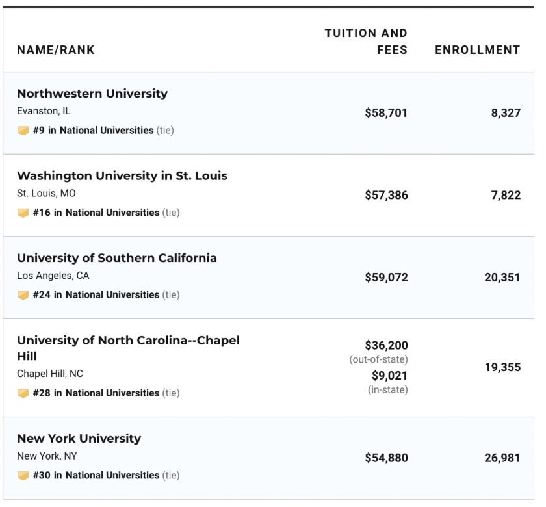Select University of Southern California title
546x507 pixels.
pyautogui.click(x=116, y=259)
